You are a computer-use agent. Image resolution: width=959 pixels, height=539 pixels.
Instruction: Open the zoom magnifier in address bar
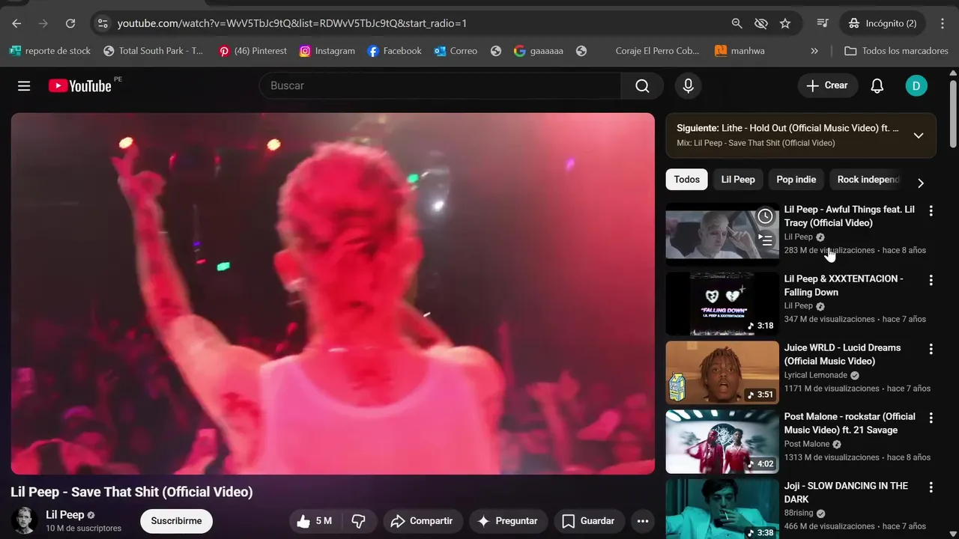tap(737, 23)
